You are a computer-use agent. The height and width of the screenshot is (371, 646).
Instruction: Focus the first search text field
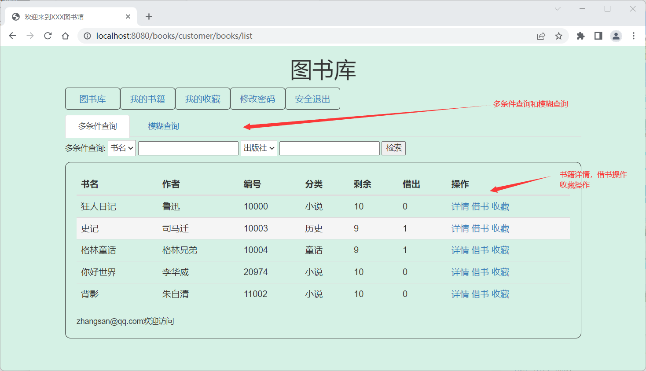click(188, 148)
